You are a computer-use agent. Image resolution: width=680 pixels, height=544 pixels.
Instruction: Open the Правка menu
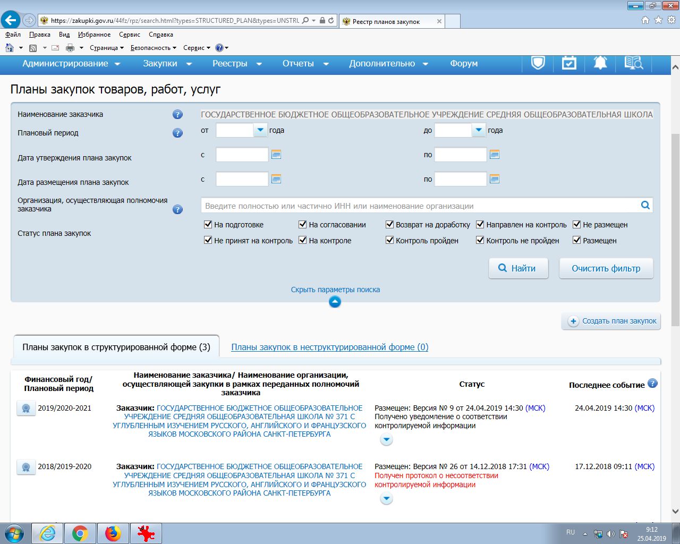[x=40, y=35]
